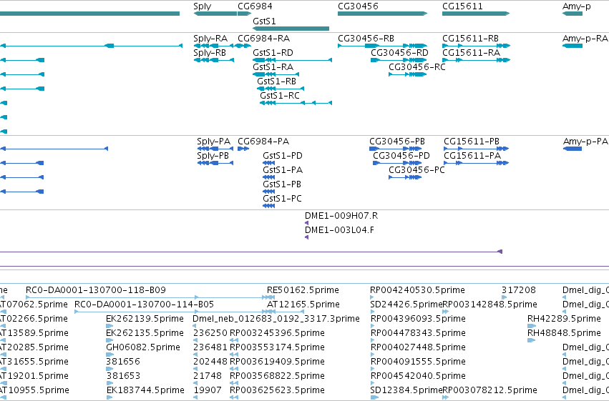Open protein CG6984-PA
609x401 pixels.
[x=263, y=142]
